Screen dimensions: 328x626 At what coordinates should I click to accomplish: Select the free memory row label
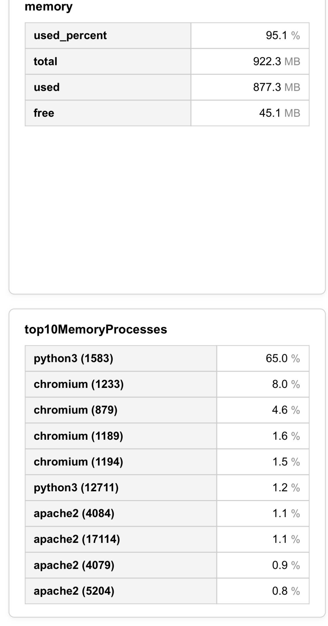pos(44,113)
